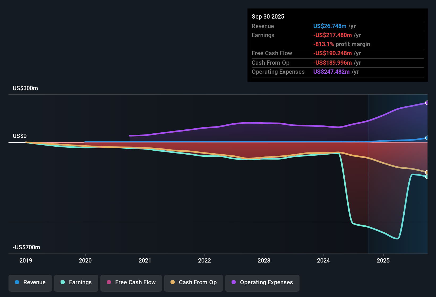
Task: Select the purple Operating Expenses dot icon
Action: point(233,282)
